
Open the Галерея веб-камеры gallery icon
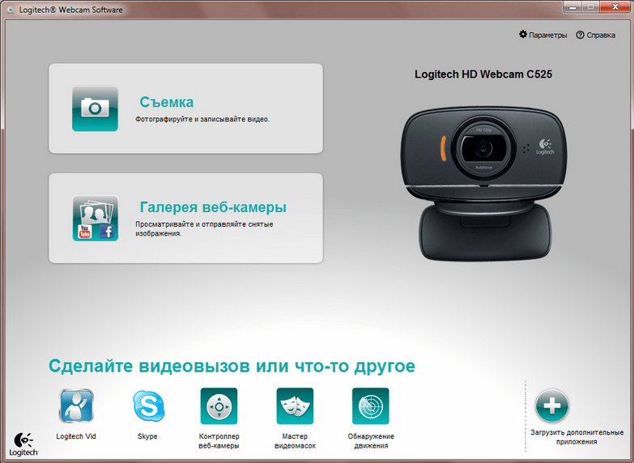(95, 219)
